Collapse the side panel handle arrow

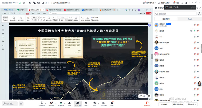point(152,56)
